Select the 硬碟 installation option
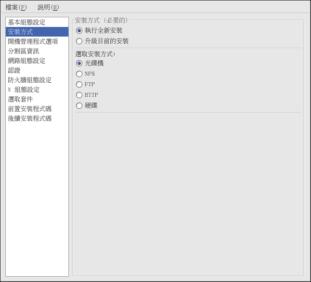 [79, 106]
